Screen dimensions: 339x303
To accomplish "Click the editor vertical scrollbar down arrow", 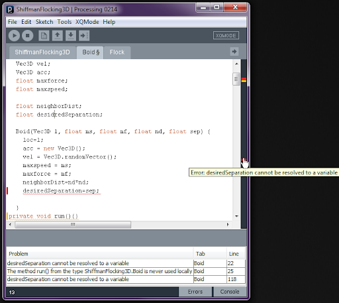I will coord(236,216).
